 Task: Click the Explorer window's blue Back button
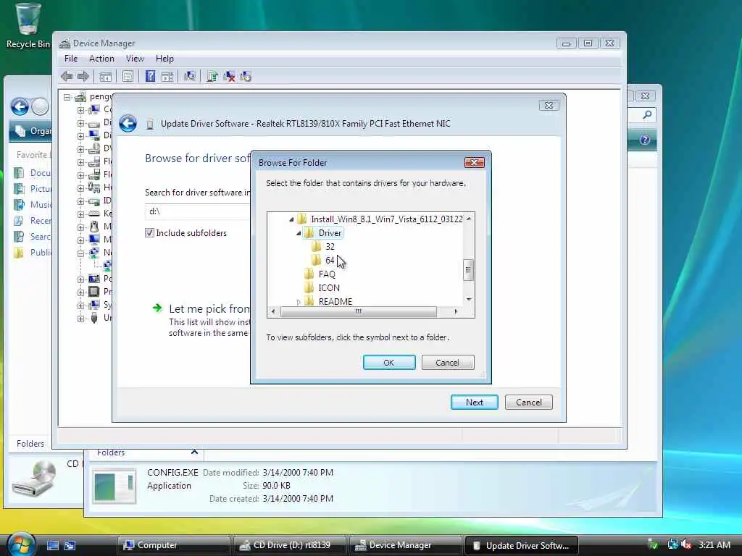click(20, 106)
